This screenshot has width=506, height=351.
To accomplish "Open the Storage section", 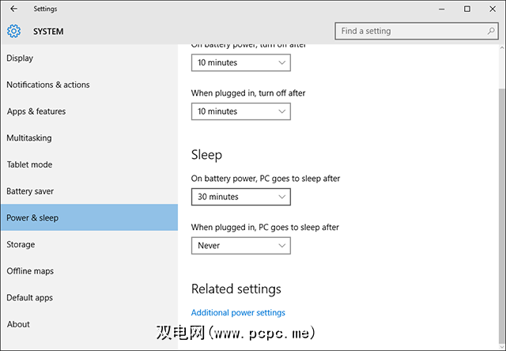I will pos(21,244).
